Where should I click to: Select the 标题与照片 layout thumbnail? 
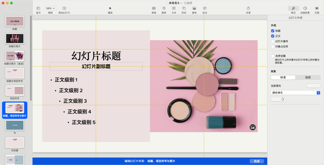point(15,38)
